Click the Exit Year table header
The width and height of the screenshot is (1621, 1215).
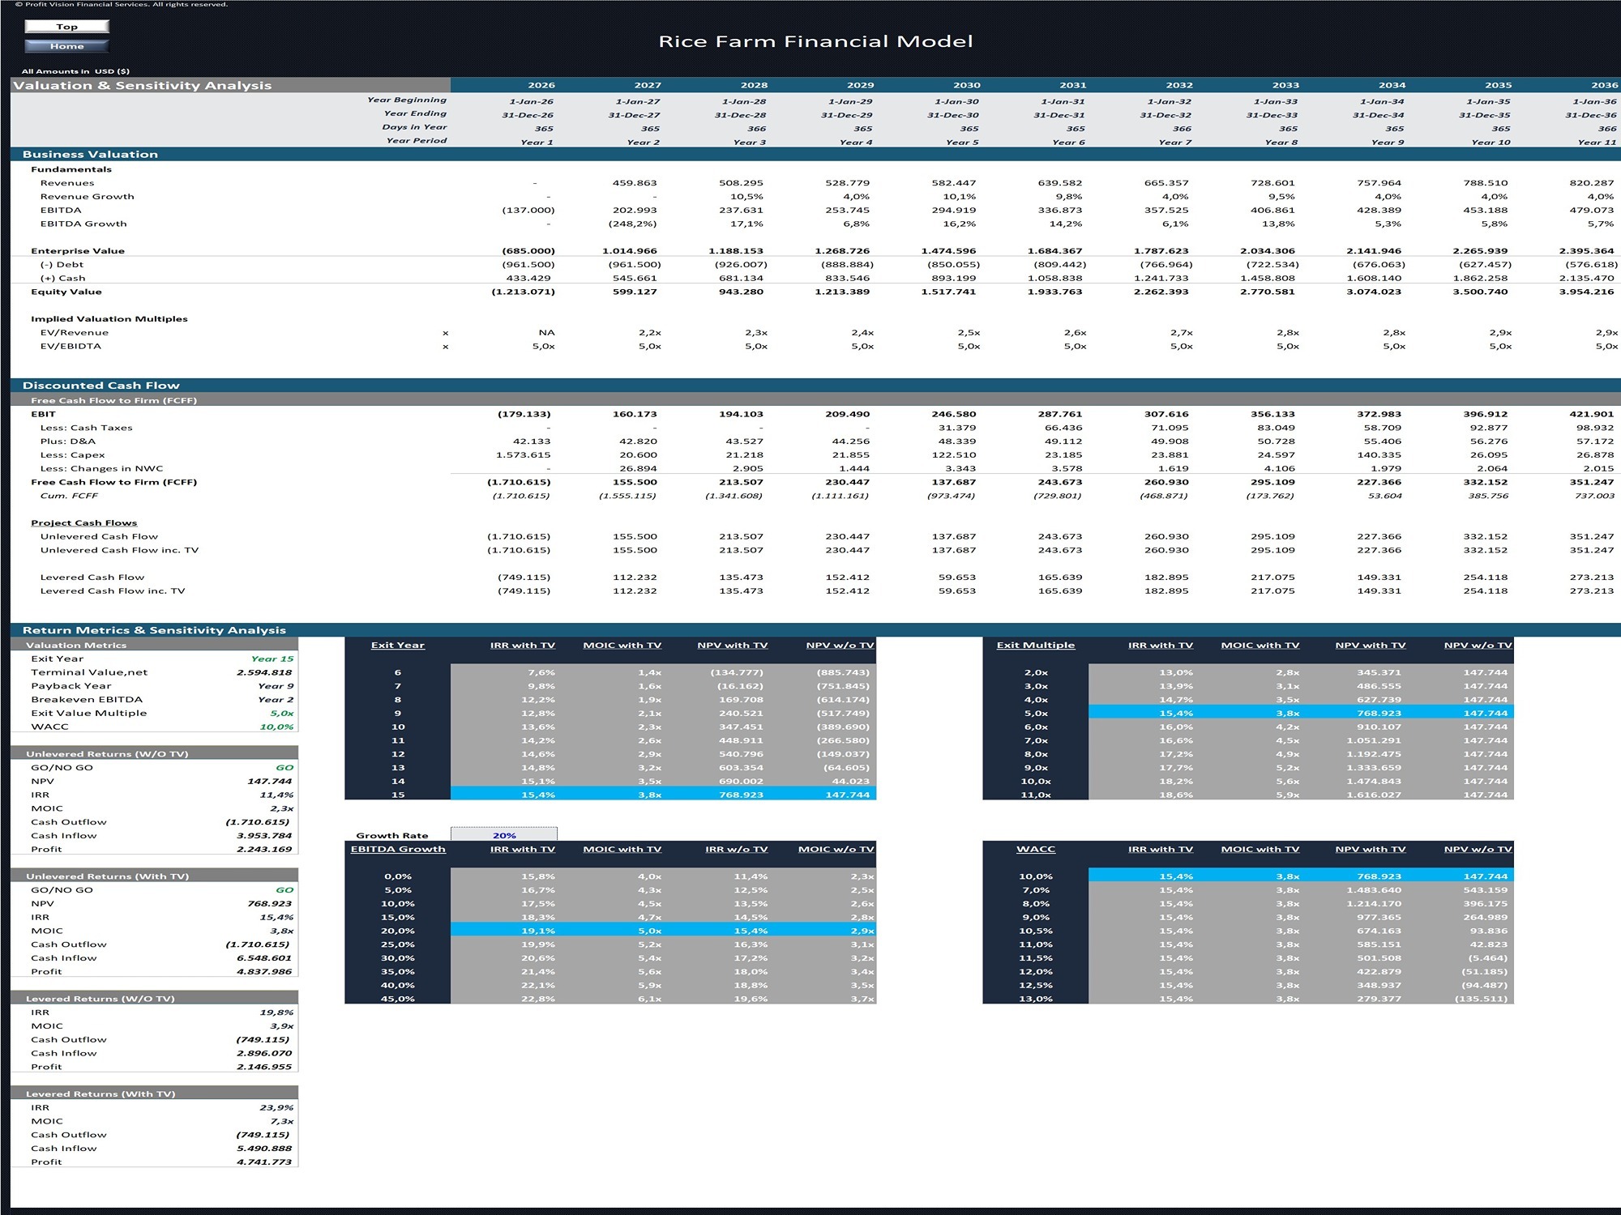point(397,645)
